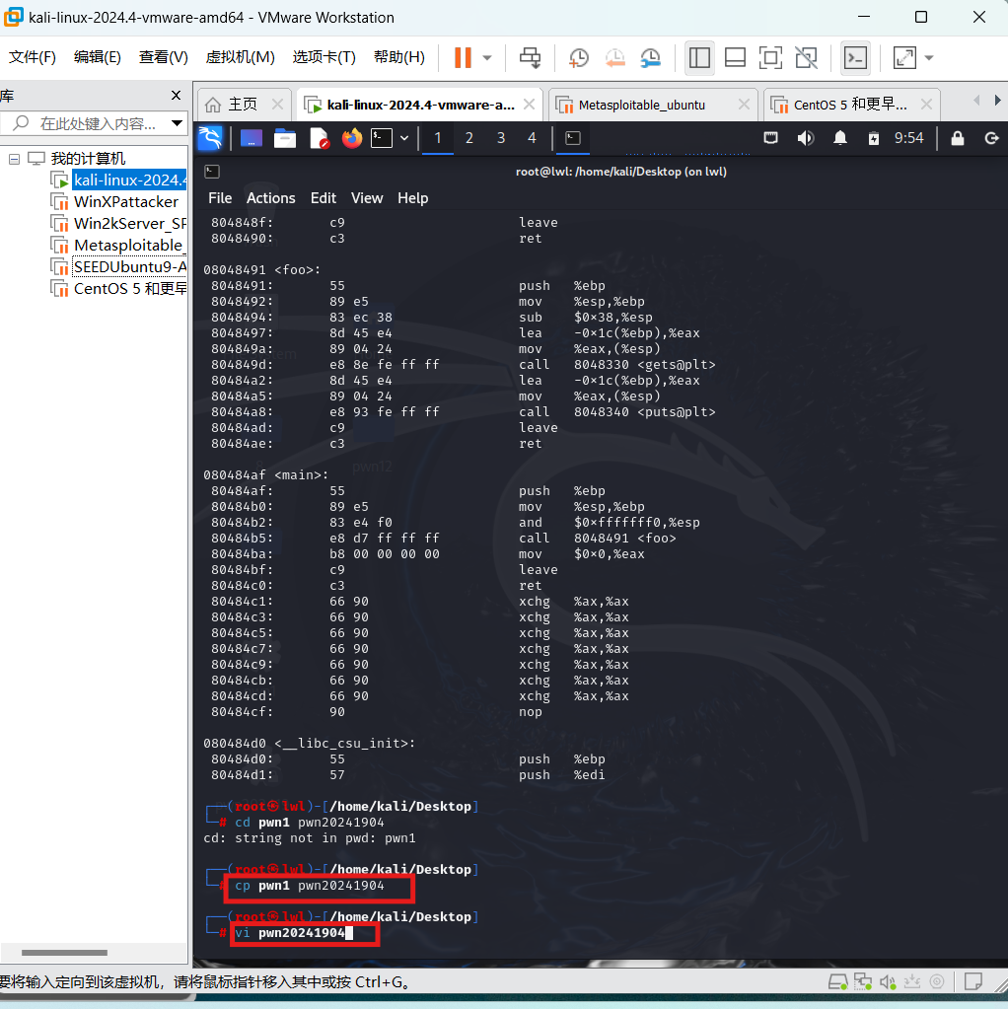
Task: Switch to the Metasploitable_ubuntu tab
Action: pyautogui.click(x=641, y=105)
